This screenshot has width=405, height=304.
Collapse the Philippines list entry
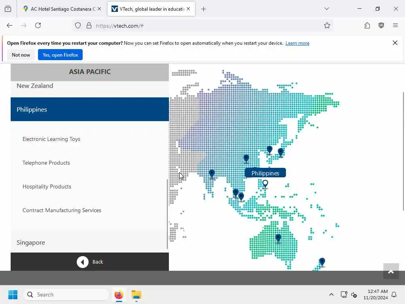point(90,109)
